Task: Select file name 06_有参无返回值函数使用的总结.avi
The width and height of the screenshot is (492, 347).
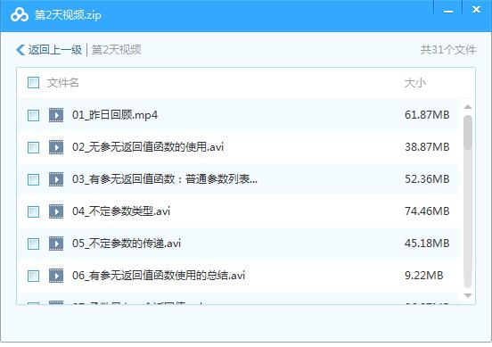Action: coord(159,276)
